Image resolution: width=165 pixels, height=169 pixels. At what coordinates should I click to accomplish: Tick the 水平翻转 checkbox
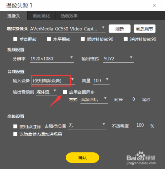(x=49, y=39)
